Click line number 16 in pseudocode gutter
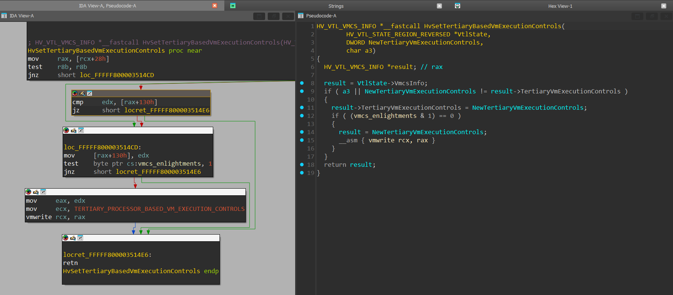 click(311, 149)
